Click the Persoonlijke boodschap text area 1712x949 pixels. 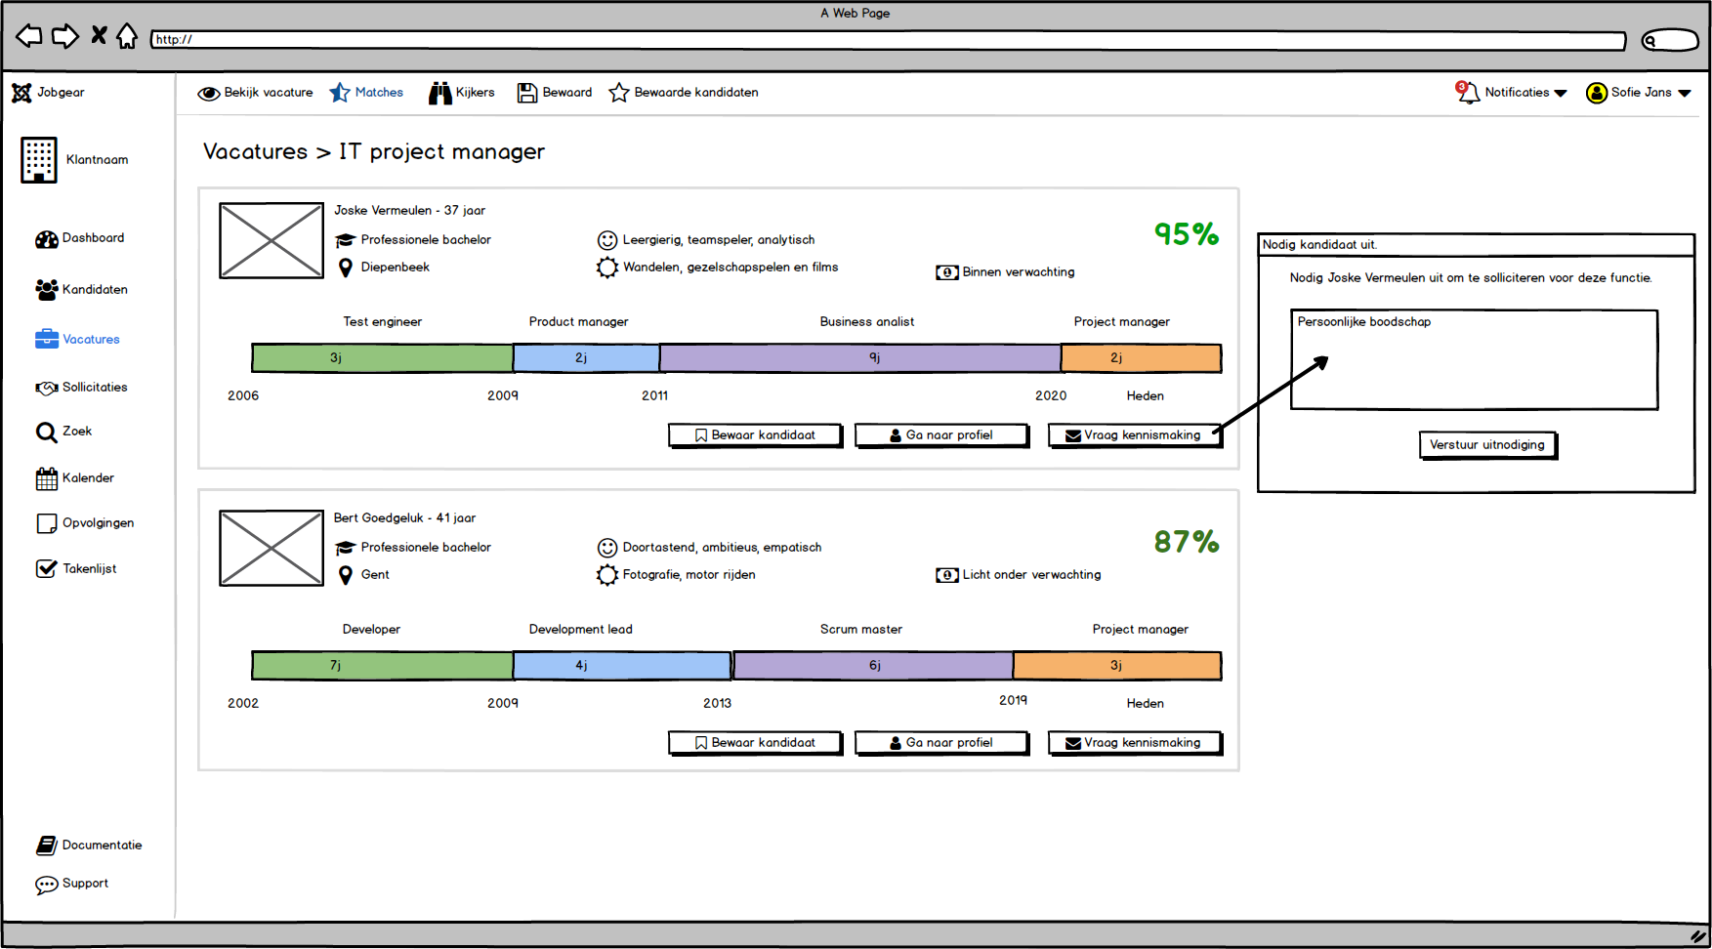[x=1475, y=360]
